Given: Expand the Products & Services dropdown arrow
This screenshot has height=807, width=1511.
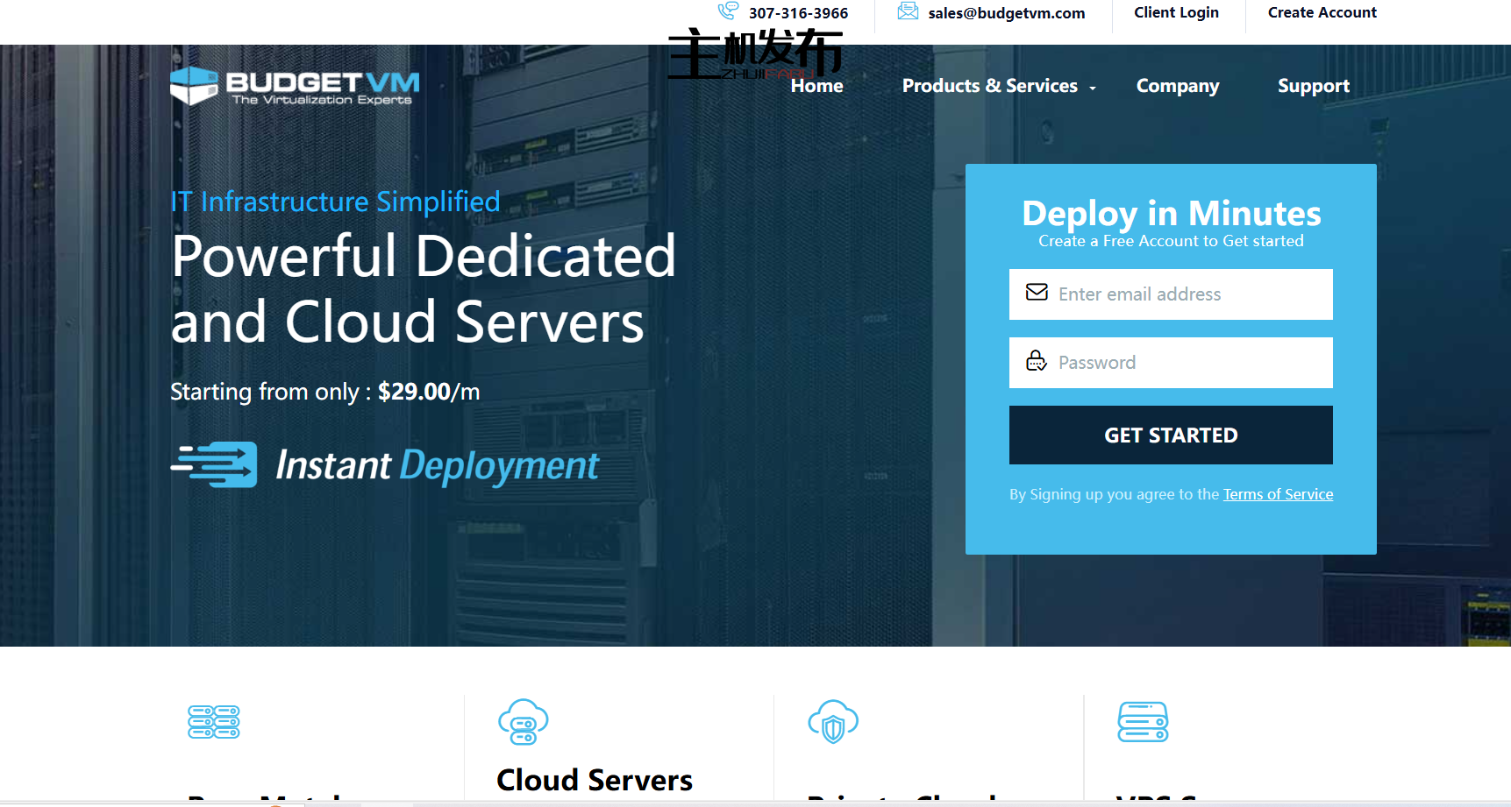Looking at the screenshot, I should pyautogui.click(x=1093, y=88).
